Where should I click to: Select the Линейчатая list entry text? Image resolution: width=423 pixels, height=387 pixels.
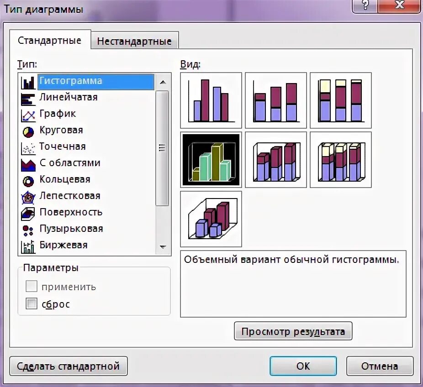(x=69, y=97)
